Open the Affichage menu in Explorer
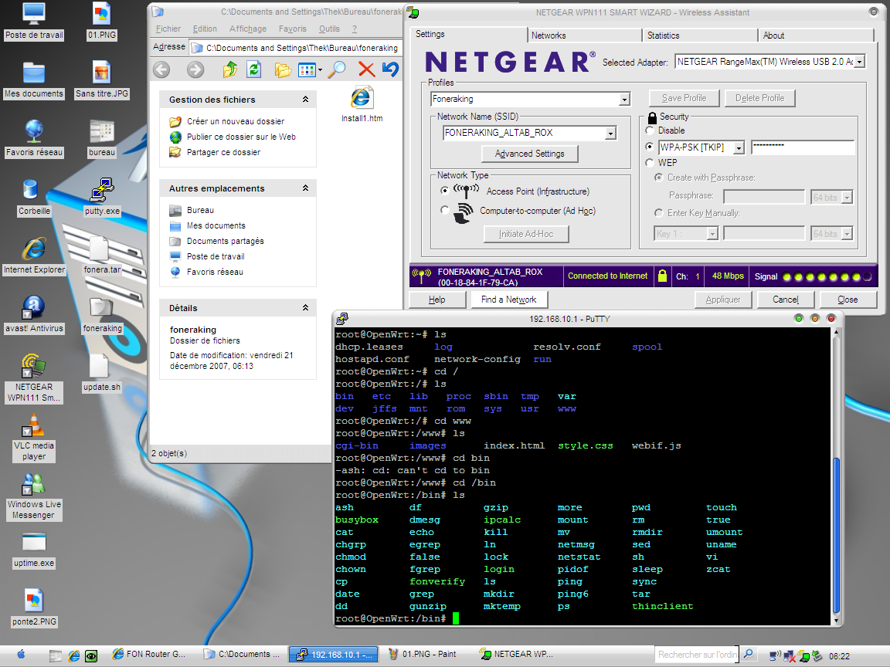This screenshot has width=890, height=667. 247,29
